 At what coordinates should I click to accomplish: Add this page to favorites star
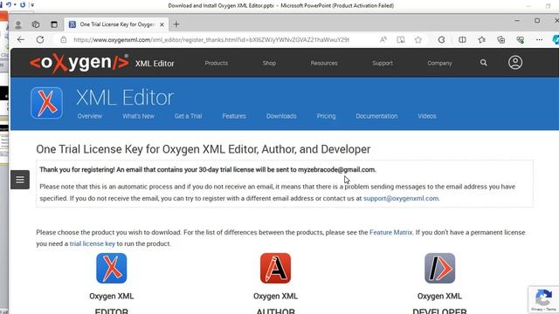418,39
